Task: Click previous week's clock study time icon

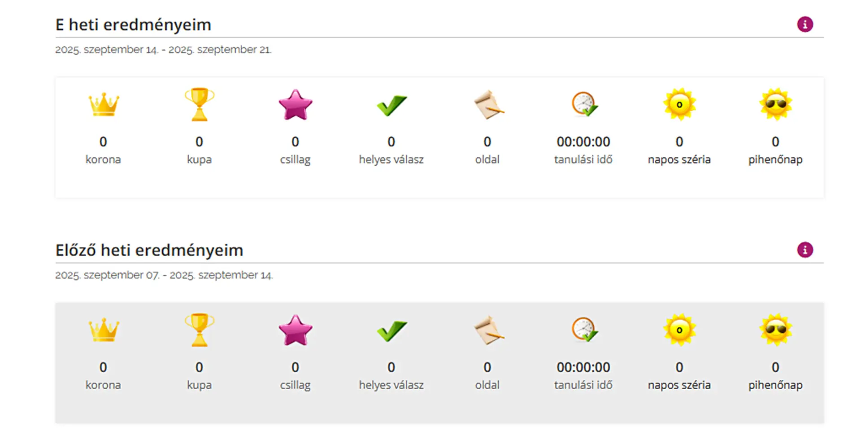Action: [x=584, y=330]
